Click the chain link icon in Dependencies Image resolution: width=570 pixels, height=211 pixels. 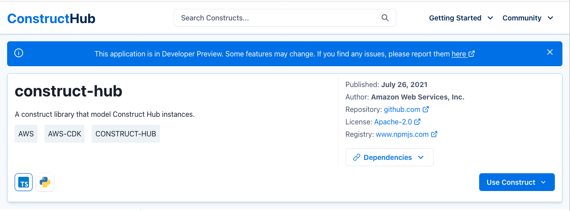click(356, 157)
